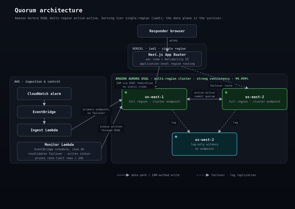Click the dashed arrow legend icon

click(x=203, y=175)
